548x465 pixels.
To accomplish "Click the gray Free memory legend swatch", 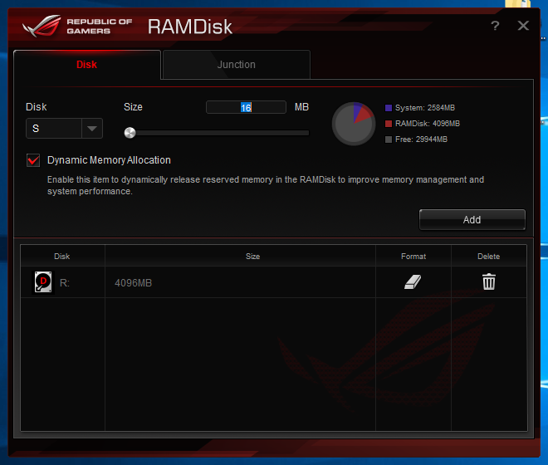I will (389, 139).
